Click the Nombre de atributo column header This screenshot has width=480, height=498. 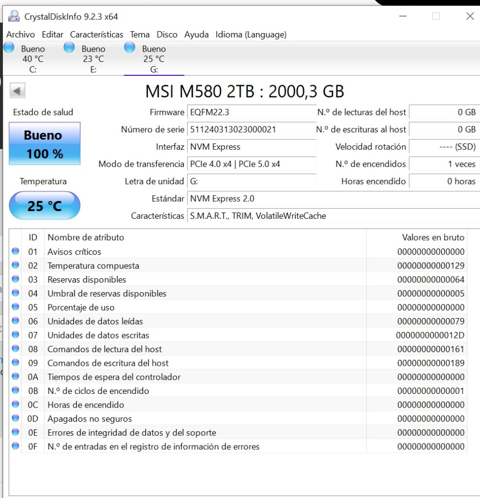[205, 237]
